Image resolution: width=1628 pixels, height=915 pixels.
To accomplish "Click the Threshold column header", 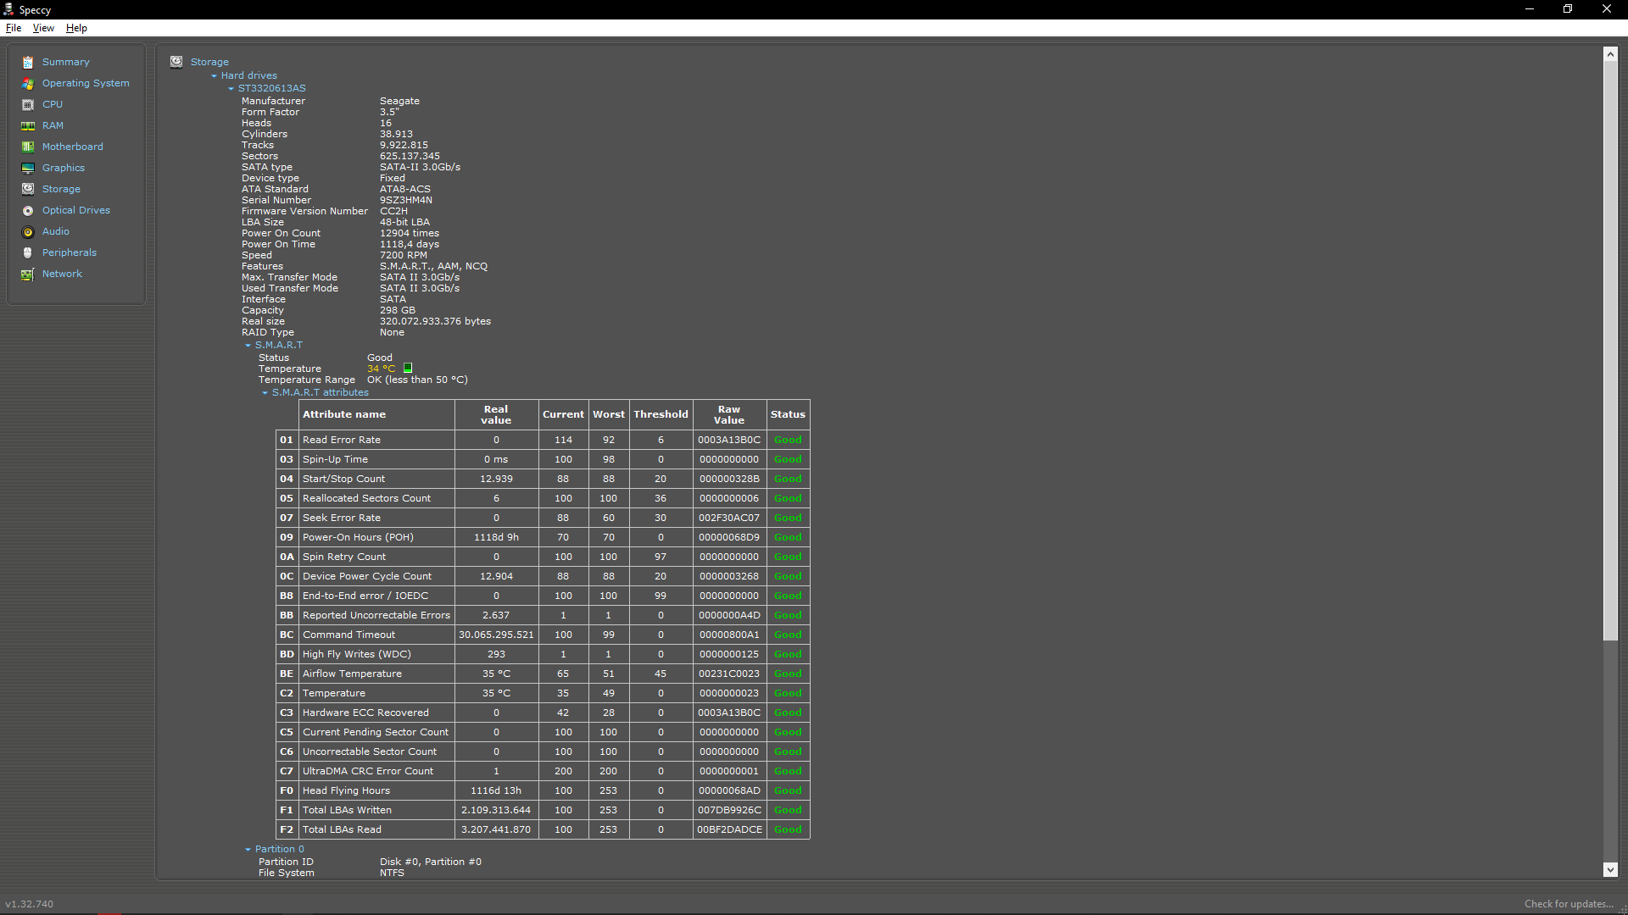I will (x=661, y=414).
